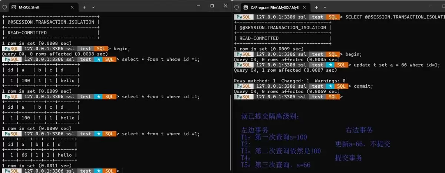Click the 'SELECT @@SESSION.TRANSACTION_ISOLA' command text

(395, 17)
